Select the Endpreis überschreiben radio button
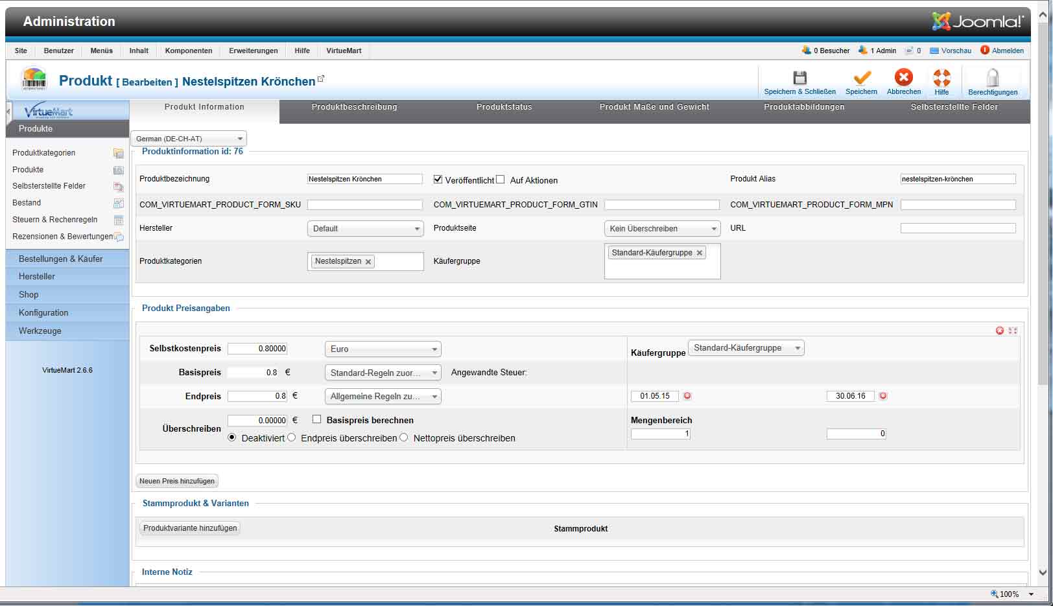The width and height of the screenshot is (1053, 606). (x=292, y=437)
